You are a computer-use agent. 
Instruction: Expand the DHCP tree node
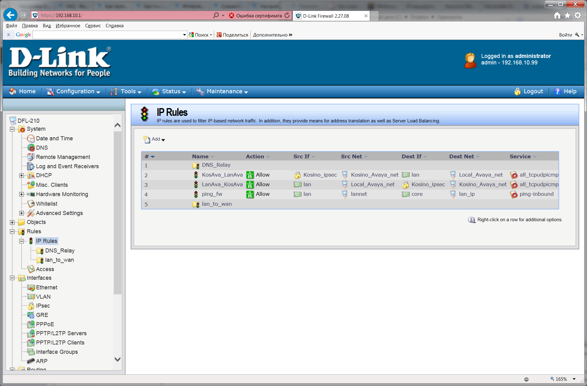click(21, 176)
